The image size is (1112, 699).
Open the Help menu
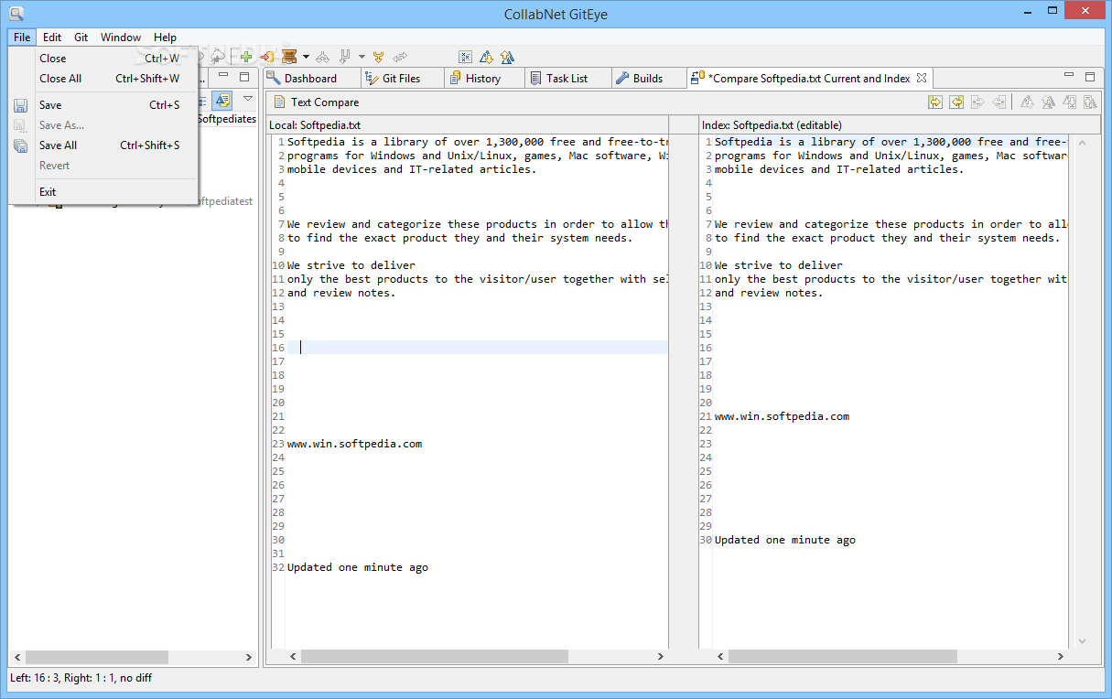166,38
